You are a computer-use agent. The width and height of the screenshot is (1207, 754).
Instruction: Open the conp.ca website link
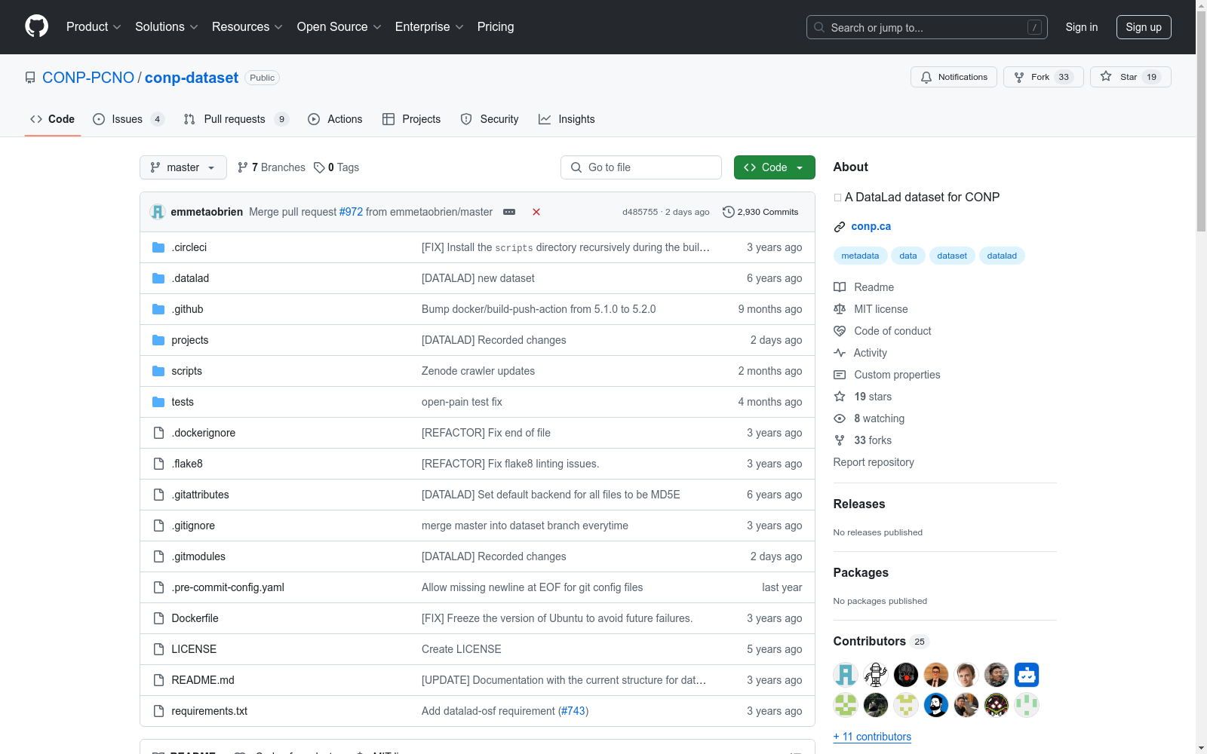coord(871,226)
